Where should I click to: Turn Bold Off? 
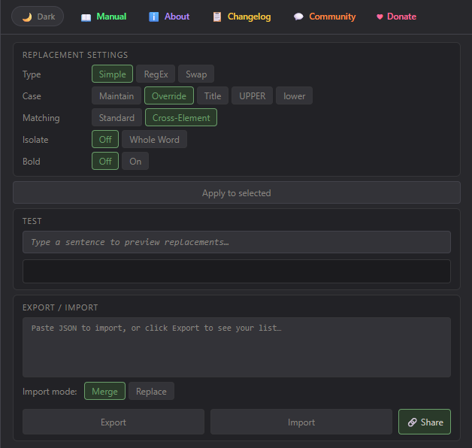pyautogui.click(x=105, y=161)
